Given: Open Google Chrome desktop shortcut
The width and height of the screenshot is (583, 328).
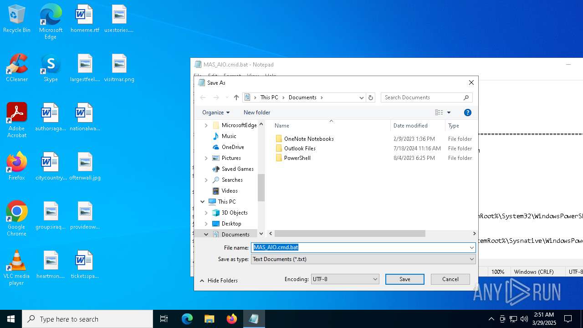Looking at the screenshot, I should [17, 219].
